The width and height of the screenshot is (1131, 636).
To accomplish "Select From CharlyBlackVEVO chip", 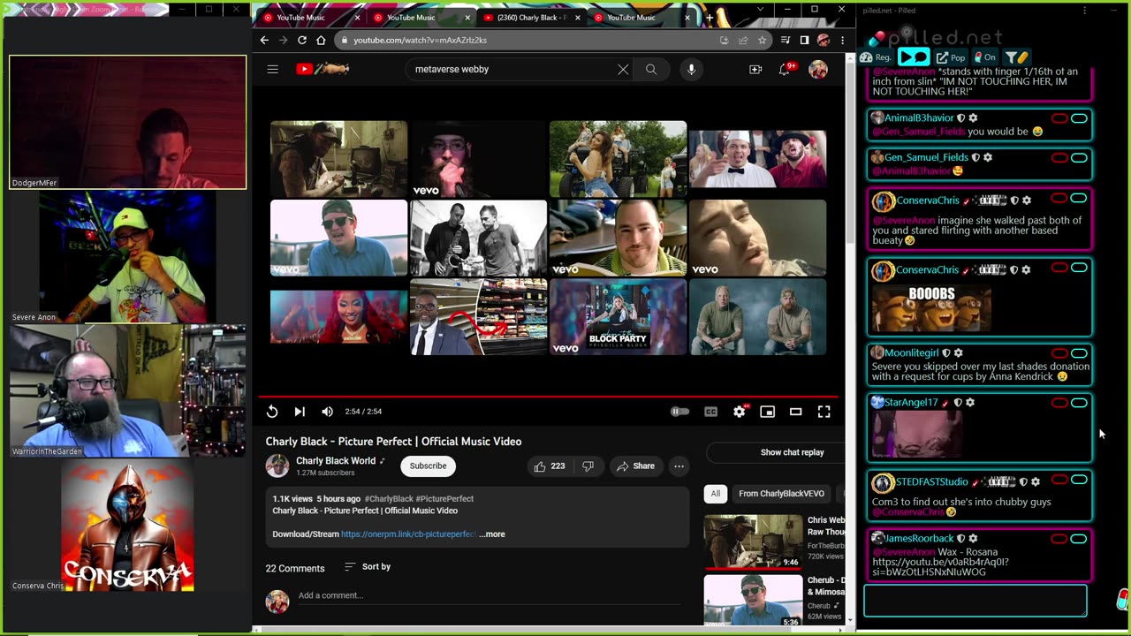I will click(x=781, y=494).
